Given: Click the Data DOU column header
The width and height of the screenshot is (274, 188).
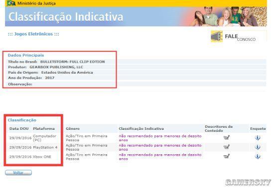Looking at the screenshot, I should tap(19, 129).
